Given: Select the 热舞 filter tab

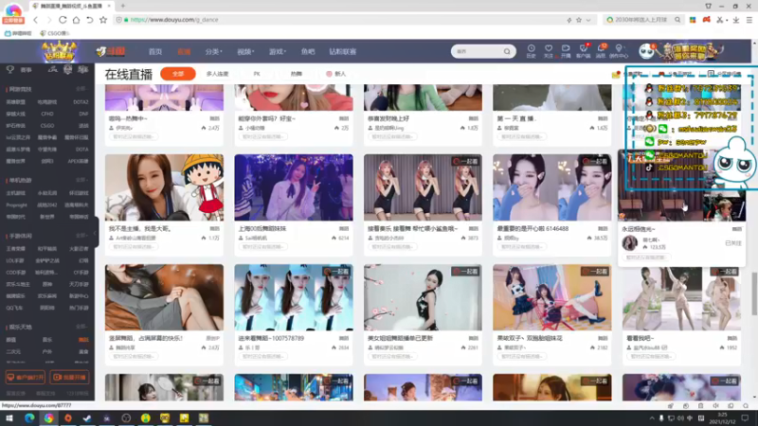Looking at the screenshot, I should point(297,74).
